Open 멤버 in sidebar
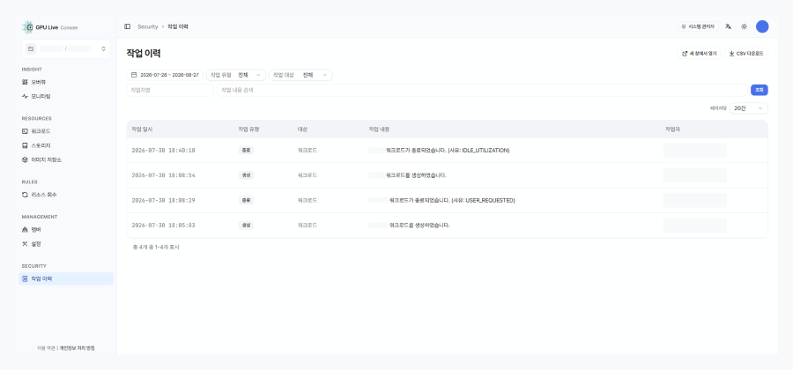Viewport: 793px width, 370px height. pyautogui.click(x=66, y=229)
